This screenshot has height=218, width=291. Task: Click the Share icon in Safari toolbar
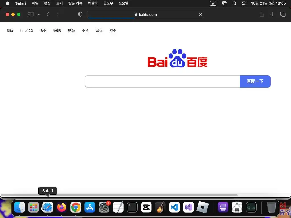tap(262, 14)
